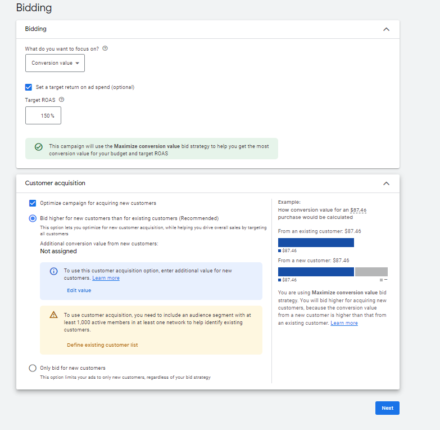The height and width of the screenshot is (430, 440).
Task: Open Define existing customer list
Action: tap(102, 345)
